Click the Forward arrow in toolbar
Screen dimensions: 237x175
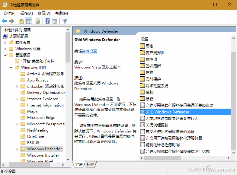point(12,21)
